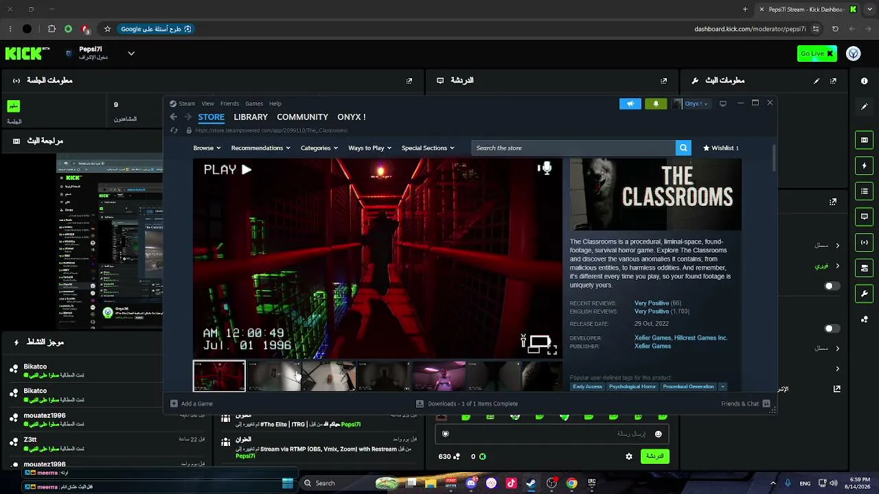Click the Psychological Horror tag
The width and height of the screenshot is (879, 494).
pos(632,387)
